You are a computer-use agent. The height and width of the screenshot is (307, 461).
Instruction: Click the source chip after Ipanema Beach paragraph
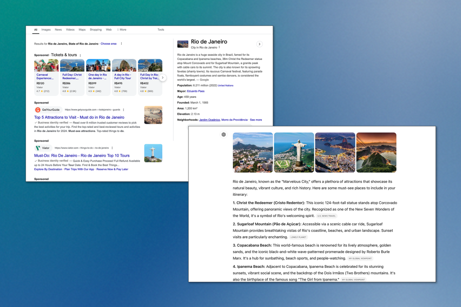tap(353, 280)
